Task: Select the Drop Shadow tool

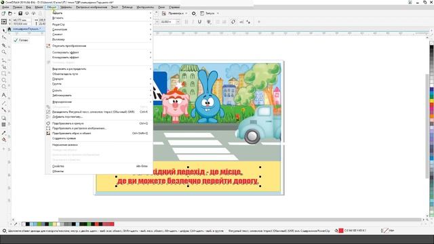Action: pyautogui.click(x=4, y=118)
